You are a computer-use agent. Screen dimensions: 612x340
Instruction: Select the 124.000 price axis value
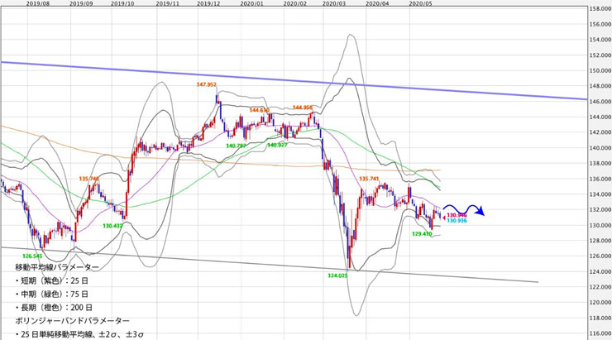(600, 271)
